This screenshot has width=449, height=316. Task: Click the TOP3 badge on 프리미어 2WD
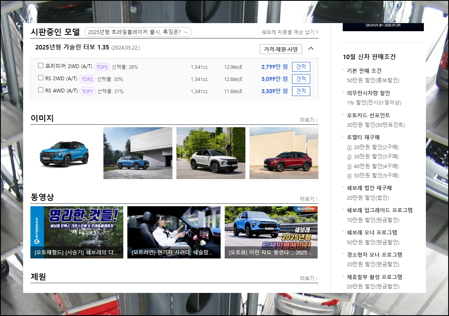tap(102, 67)
